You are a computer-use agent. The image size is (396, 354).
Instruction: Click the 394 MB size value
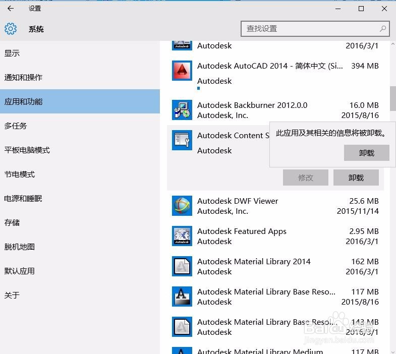[365, 66]
